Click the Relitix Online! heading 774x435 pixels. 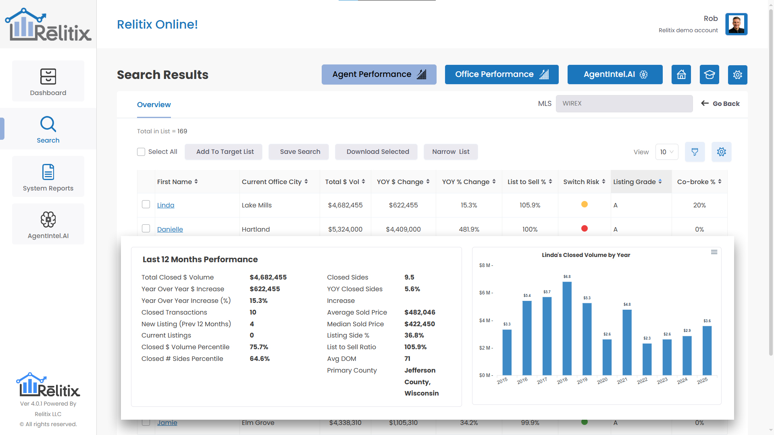[x=157, y=24]
